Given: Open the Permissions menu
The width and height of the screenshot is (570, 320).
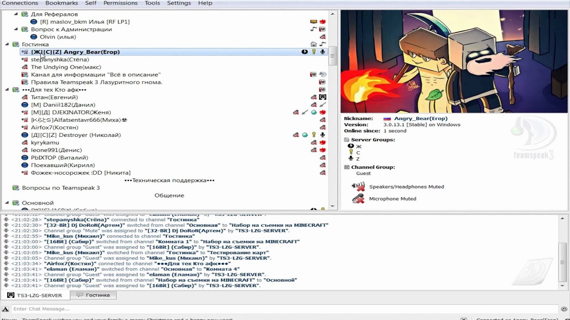Looking at the screenshot, I should pos(120,3).
